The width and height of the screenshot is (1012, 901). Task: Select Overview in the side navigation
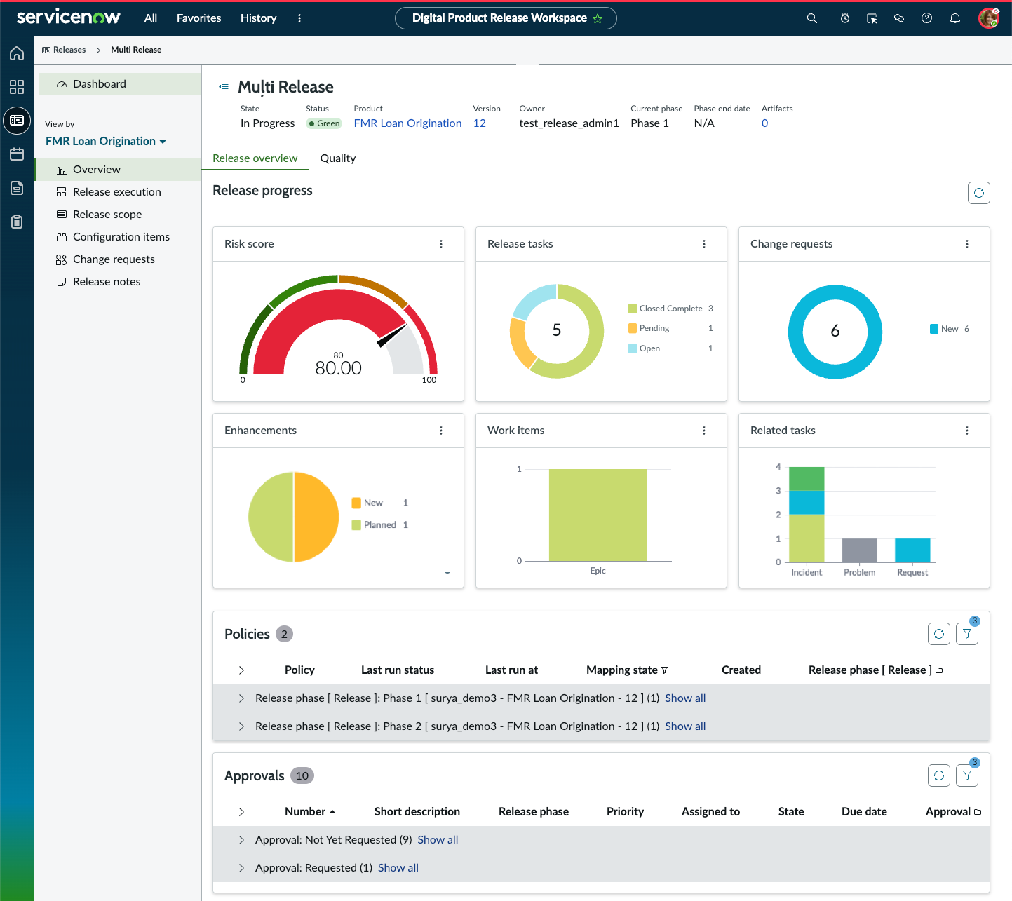(x=119, y=170)
